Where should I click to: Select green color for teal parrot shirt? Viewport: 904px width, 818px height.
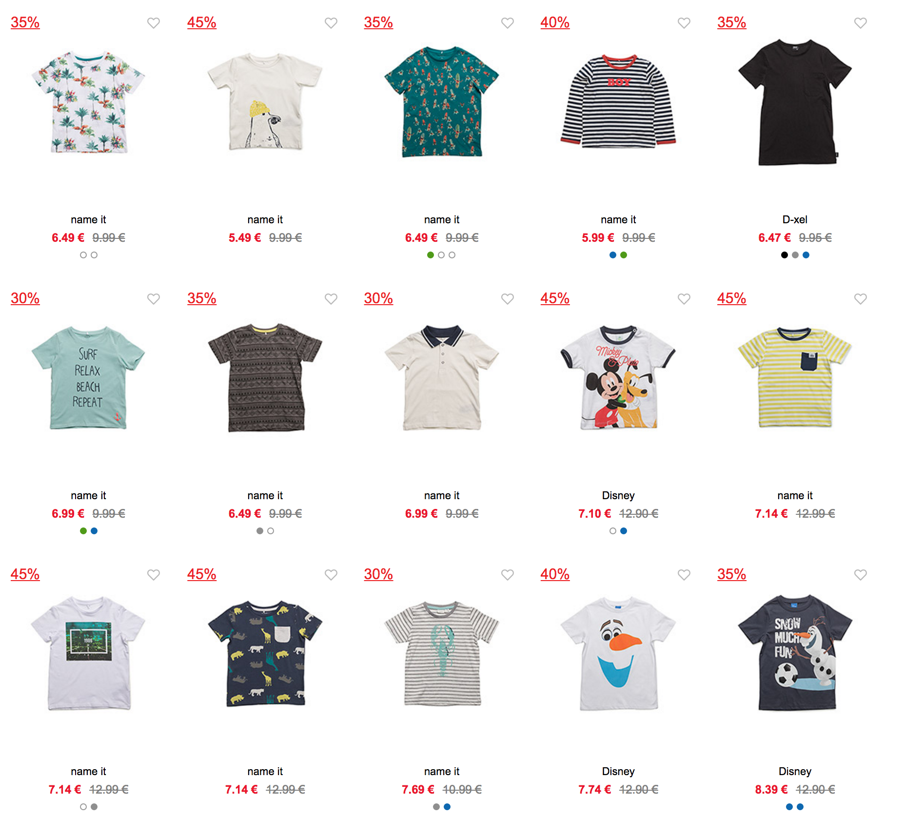431,255
